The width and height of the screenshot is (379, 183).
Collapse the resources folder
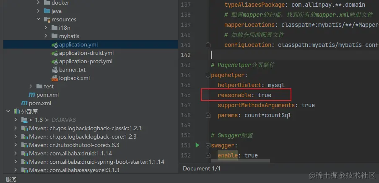tap(39, 20)
